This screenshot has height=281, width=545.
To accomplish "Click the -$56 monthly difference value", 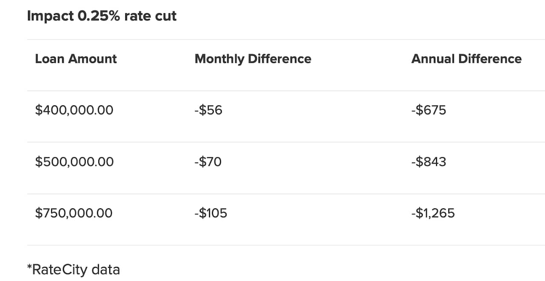I will coord(208,111).
